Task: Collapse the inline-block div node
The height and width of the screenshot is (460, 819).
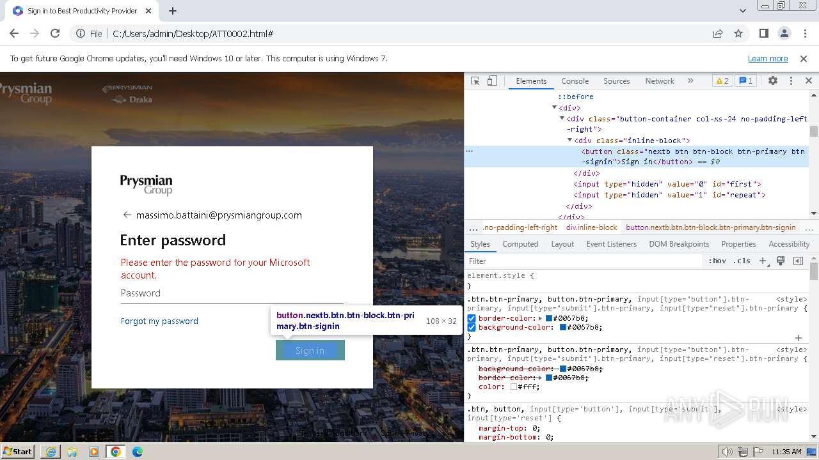Action: point(570,141)
